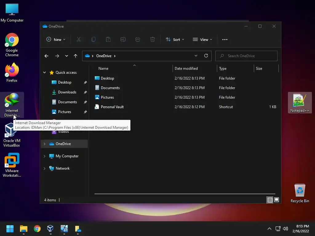Click the Search OneDrive field

[x=246, y=56]
